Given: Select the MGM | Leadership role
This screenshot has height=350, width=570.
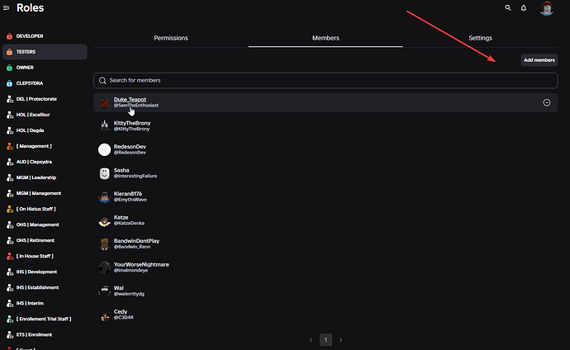Looking at the screenshot, I should pos(45,177).
